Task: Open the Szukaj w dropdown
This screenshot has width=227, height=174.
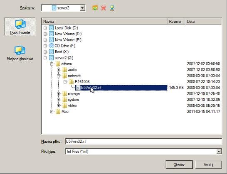Action: point(82,8)
